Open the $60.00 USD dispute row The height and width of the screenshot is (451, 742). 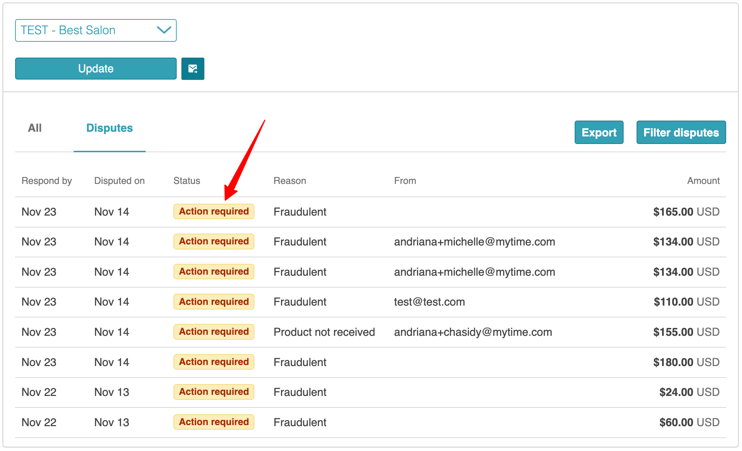coord(689,422)
